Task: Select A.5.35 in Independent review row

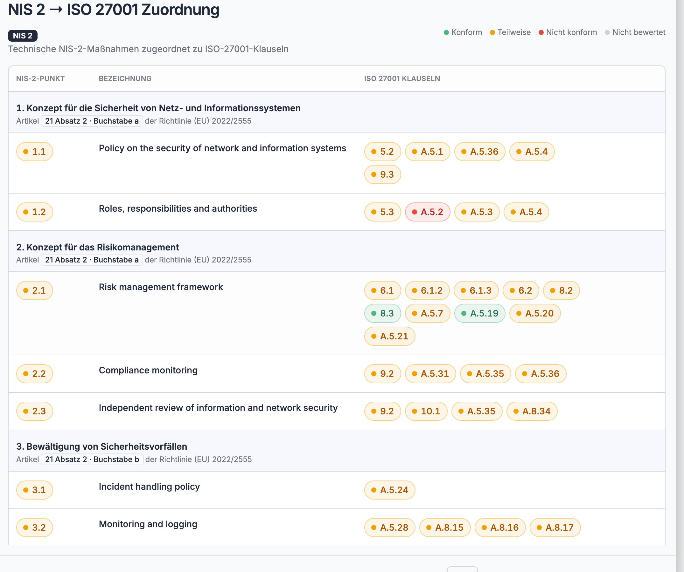Action: 477,411
